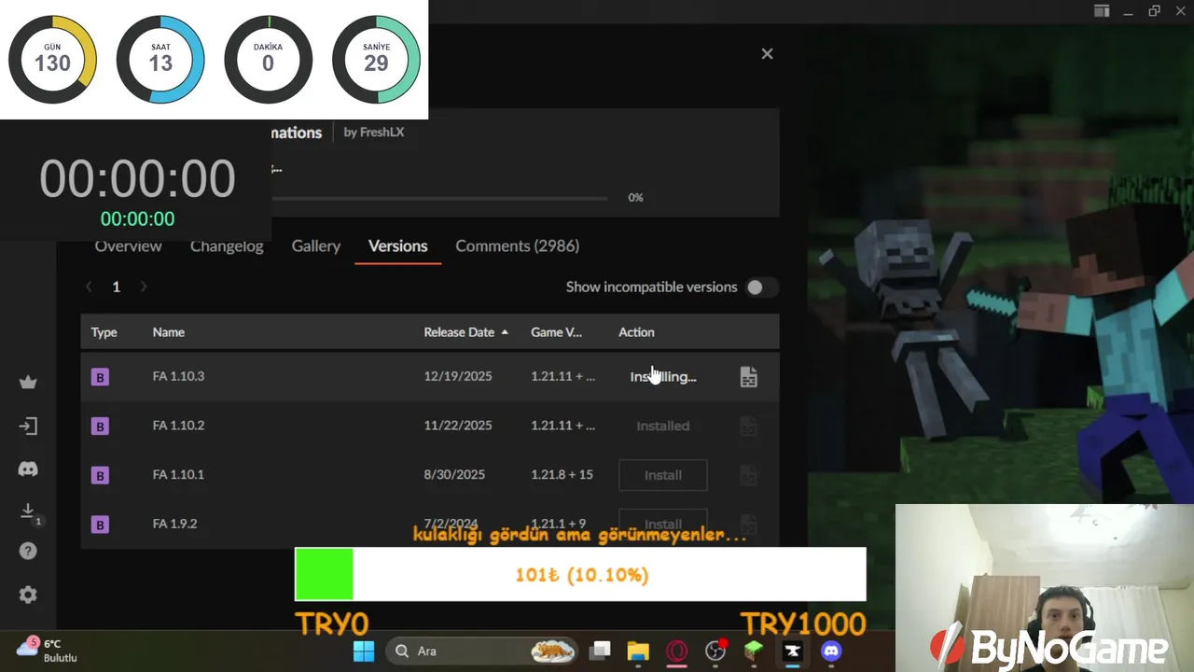Select the FA 1.10.1 file name
Image resolution: width=1194 pixels, height=672 pixels.
pyautogui.click(x=178, y=474)
